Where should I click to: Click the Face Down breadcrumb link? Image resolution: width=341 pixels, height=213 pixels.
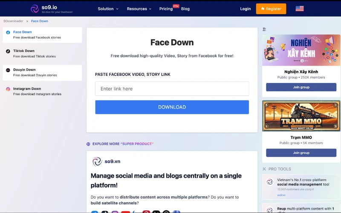coord(40,21)
